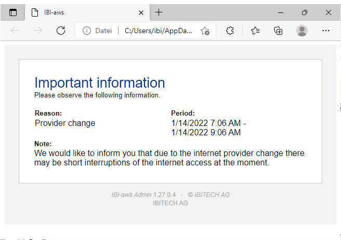Open the user profile avatar
The width and height of the screenshot is (341, 240).
[x=302, y=31]
